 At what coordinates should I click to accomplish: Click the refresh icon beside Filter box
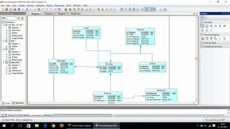[22, 18]
